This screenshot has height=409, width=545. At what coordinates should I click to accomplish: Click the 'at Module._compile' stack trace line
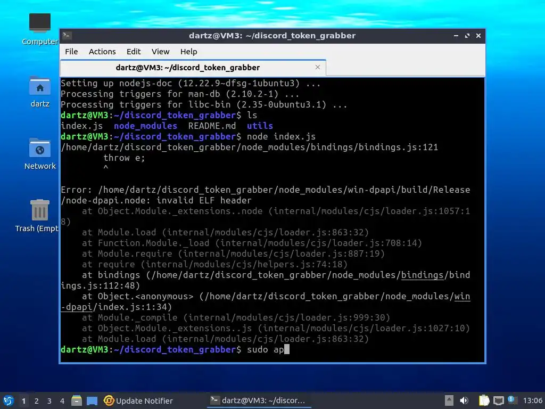click(x=236, y=317)
